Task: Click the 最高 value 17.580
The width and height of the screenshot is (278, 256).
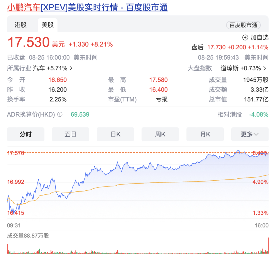Action: 158,80
